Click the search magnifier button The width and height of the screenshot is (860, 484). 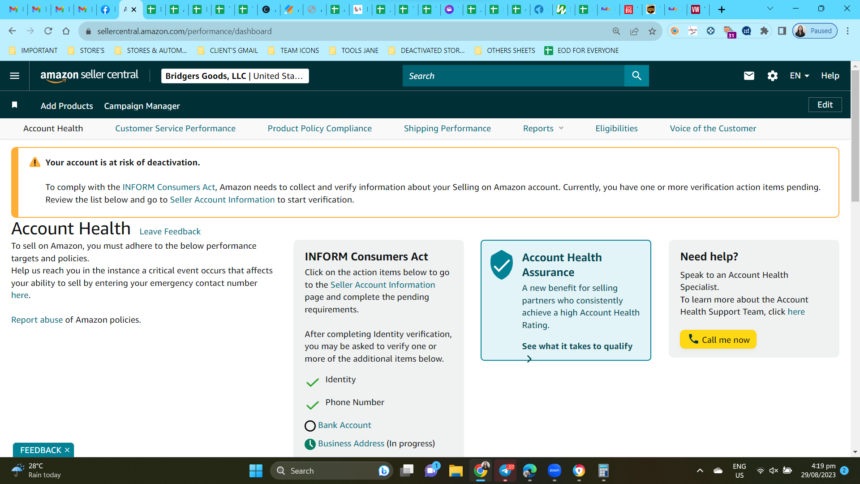[x=636, y=76]
